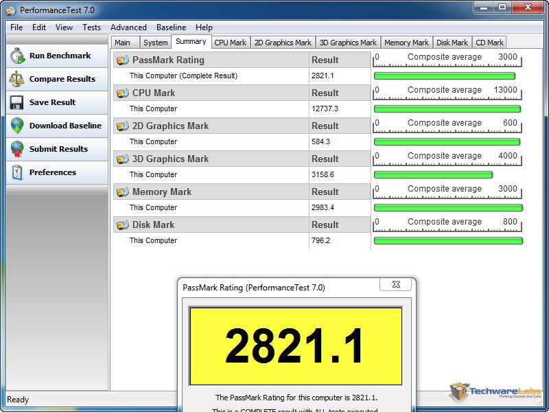Viewport: 549px width, 412px height.
Task: Go to the Disk Mark tab
Action: pyautogui.click(x=452, y=43)
